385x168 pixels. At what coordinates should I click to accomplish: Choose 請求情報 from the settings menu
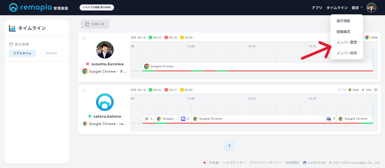(x=343, y=21)
